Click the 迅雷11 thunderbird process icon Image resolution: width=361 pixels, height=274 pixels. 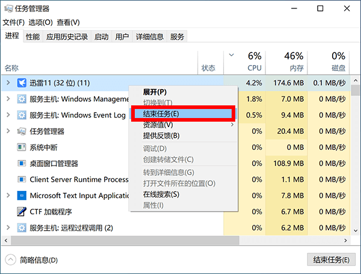[x=22, y=83]
